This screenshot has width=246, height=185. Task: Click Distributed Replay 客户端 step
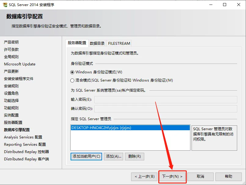pyautogui.click(x=27, y=159)
